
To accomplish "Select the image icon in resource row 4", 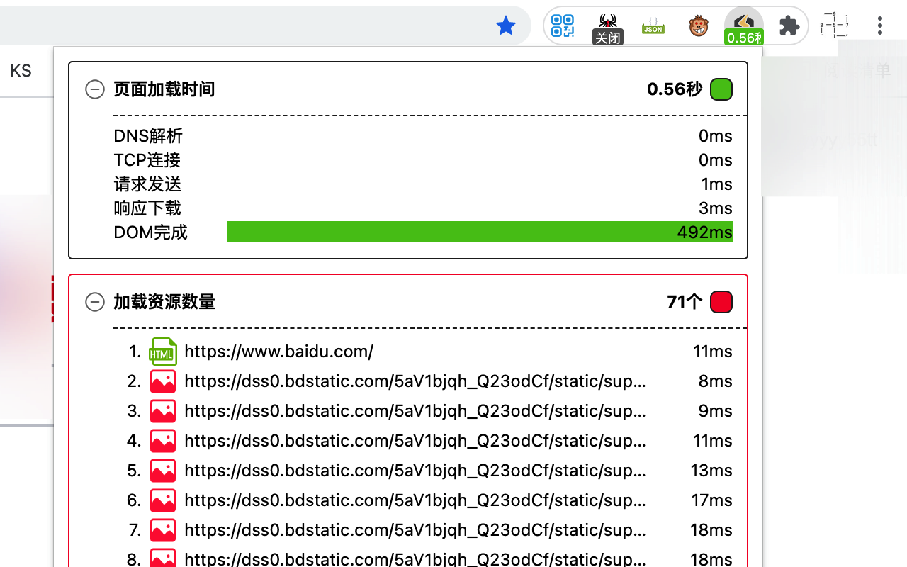I will coord(163,441).
